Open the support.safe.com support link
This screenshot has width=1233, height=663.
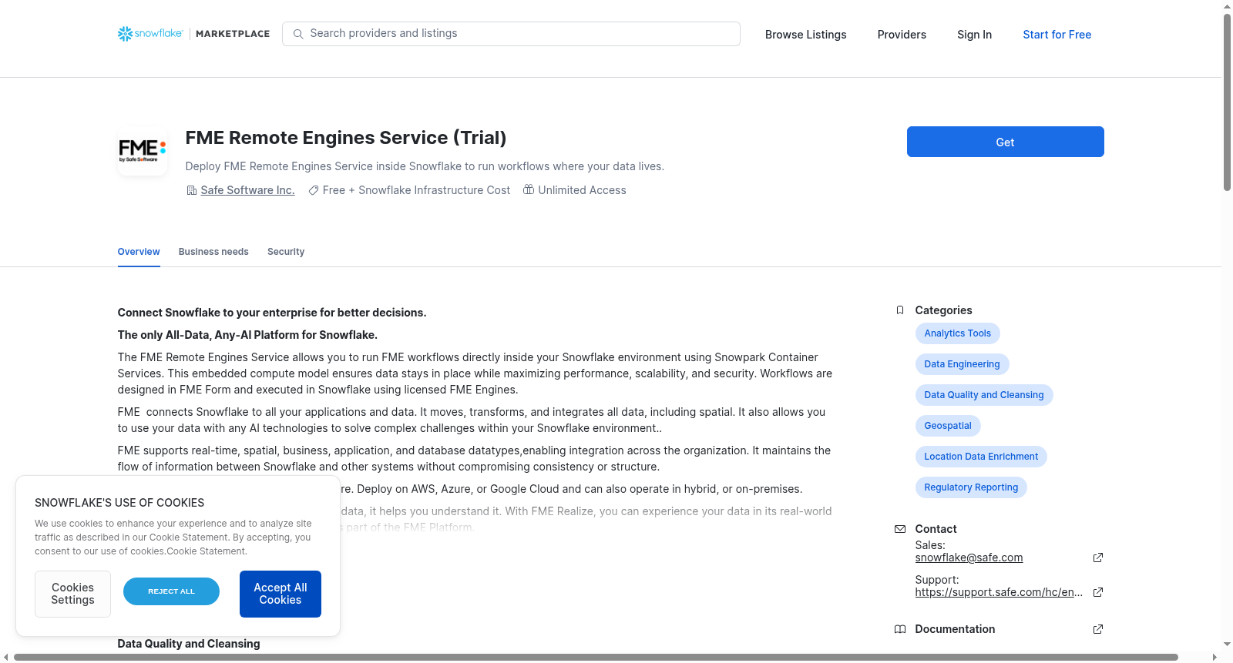pyautogui.click(x=999, y=592)
